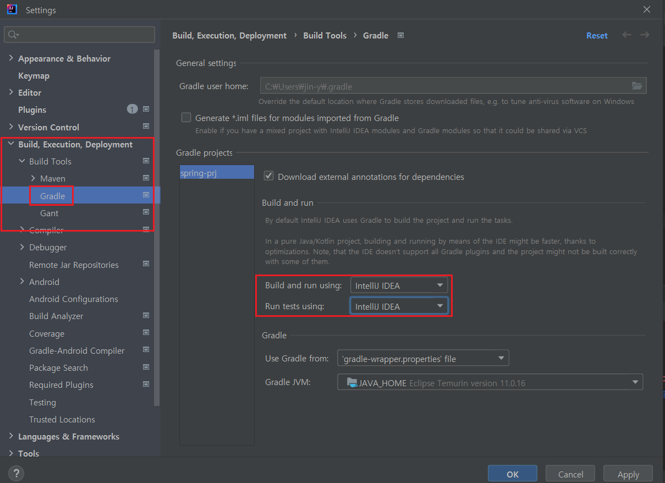Select Keymap in the settings tree
This screenshot has width=665, height=483.
click(x=34, y=75)
